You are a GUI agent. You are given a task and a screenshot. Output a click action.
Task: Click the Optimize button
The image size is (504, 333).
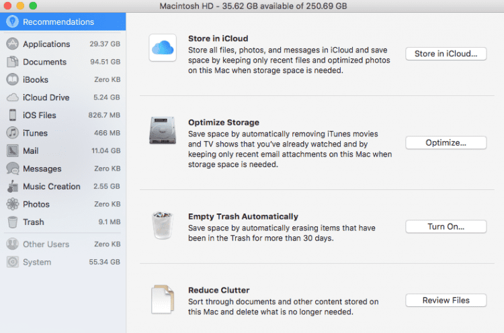446,142
